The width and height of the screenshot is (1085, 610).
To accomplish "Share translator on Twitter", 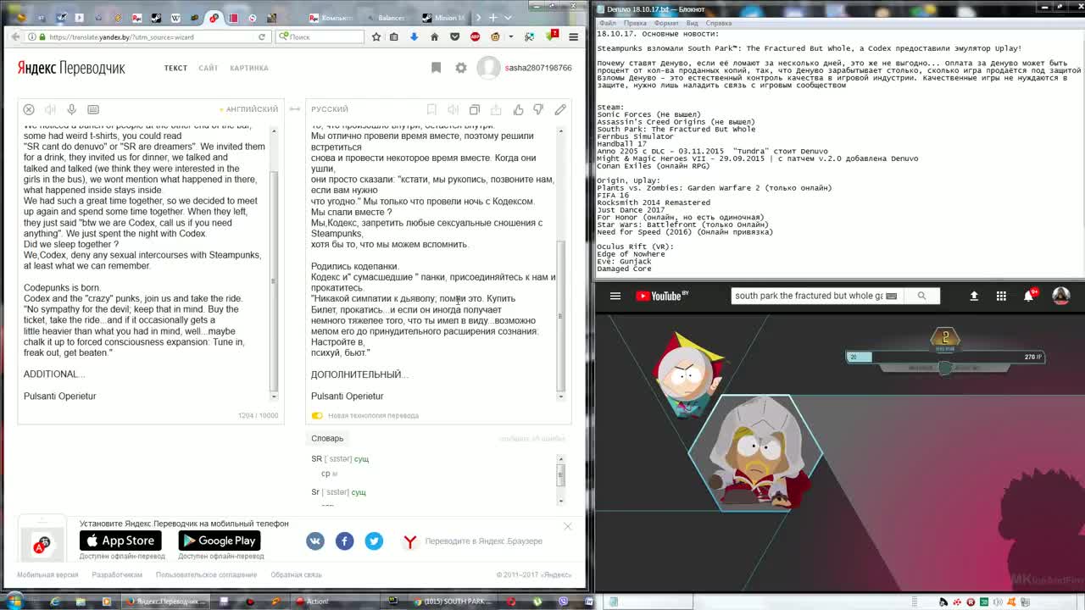I will 374,541.
